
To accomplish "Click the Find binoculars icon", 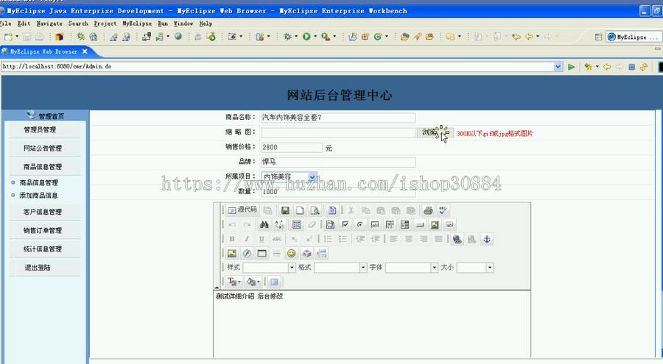I will (x=264, y=224).
